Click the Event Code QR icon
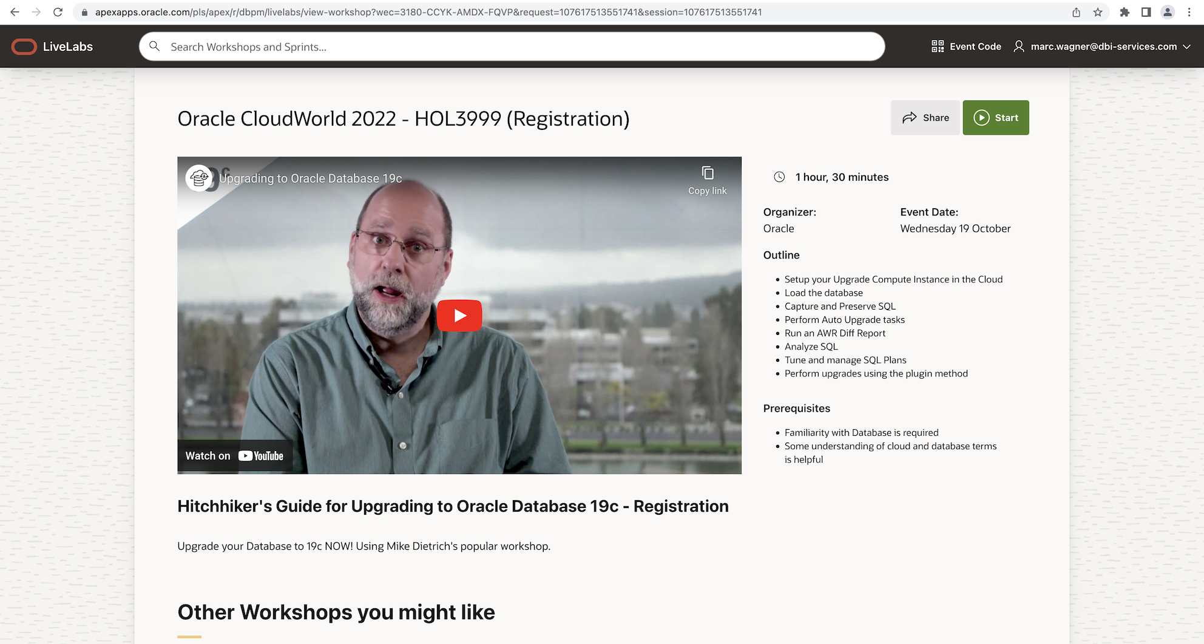1204x644 pixels. pos(938,46)
